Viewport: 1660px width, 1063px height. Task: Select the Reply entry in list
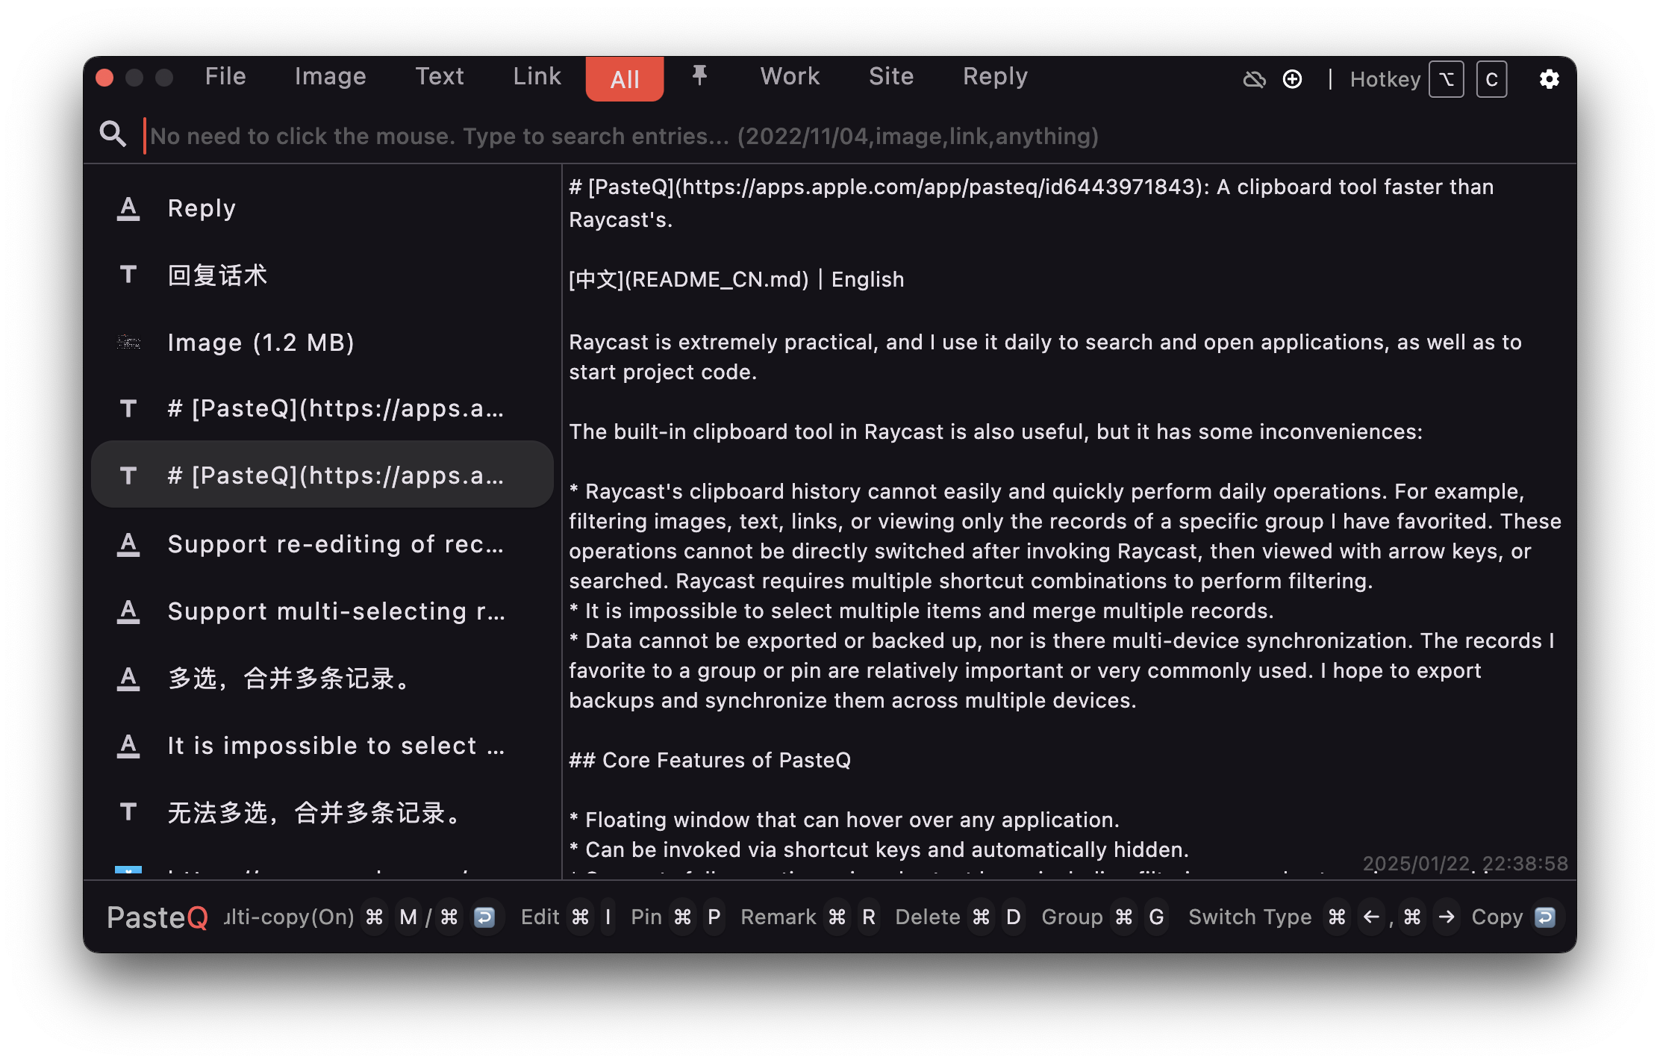pyautogui.click(x=322, y=208)
